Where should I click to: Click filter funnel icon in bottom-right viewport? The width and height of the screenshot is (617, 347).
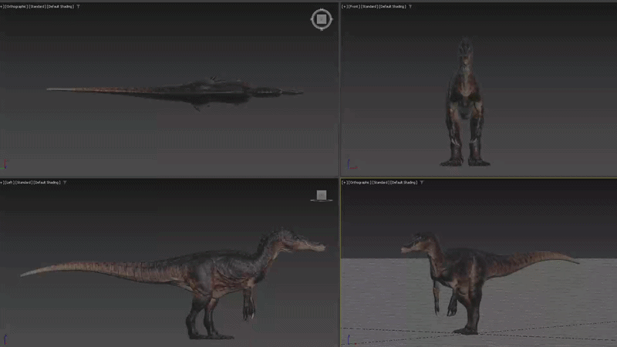pyautogui.click(x=420, y=183)
